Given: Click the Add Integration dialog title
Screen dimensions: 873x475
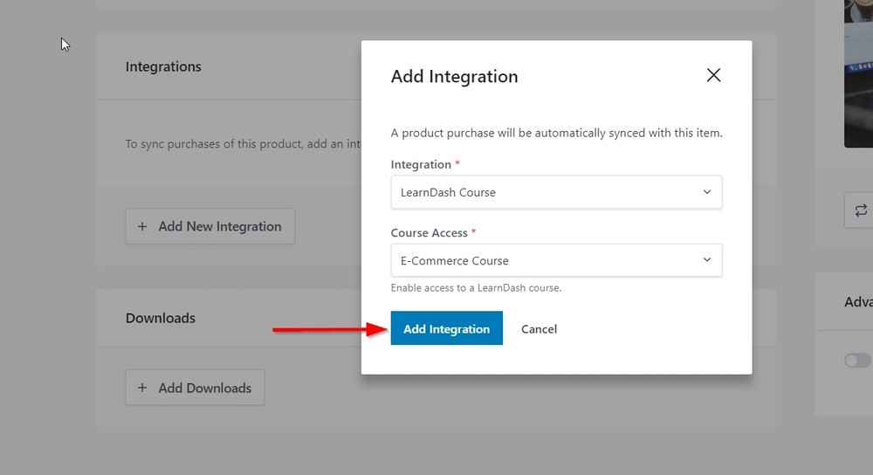Looking at the screenshot, I should point(454,76).
